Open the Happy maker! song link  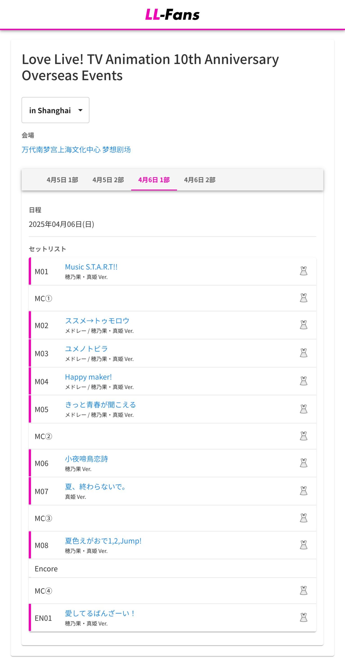pyautogui.click(x=88, y=377)
